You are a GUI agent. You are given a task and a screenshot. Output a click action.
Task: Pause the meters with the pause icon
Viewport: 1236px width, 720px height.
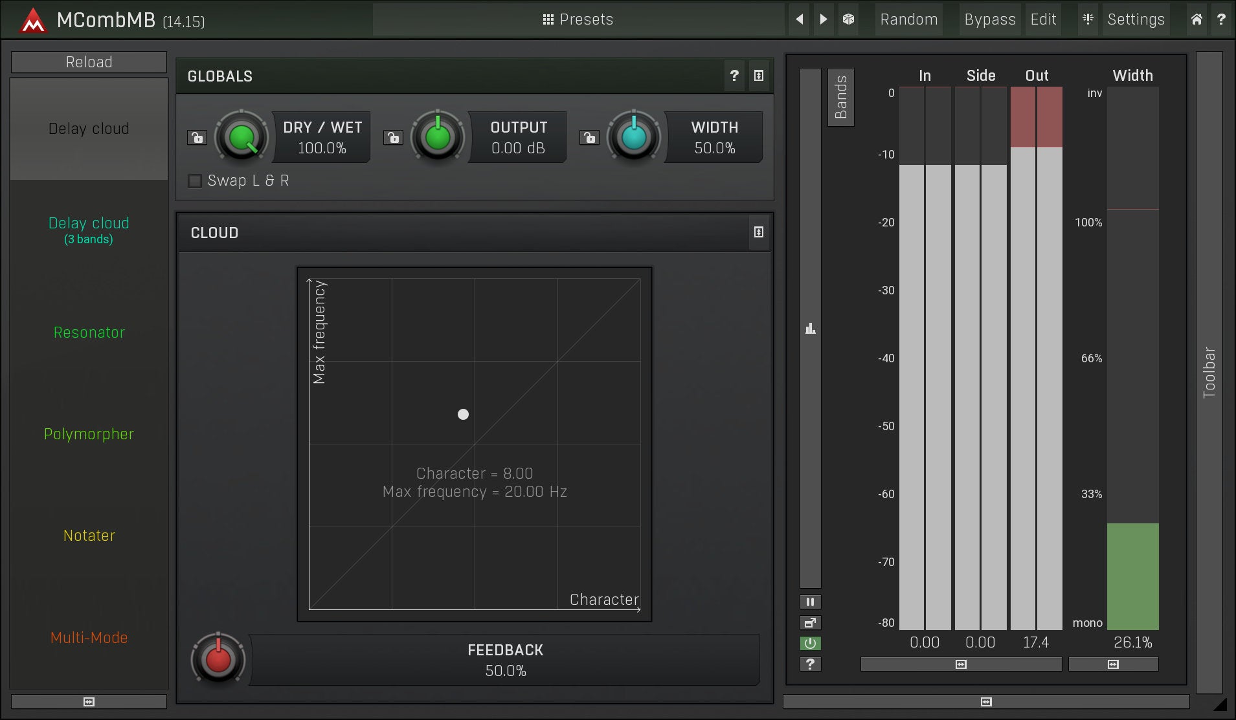(810, 602)
